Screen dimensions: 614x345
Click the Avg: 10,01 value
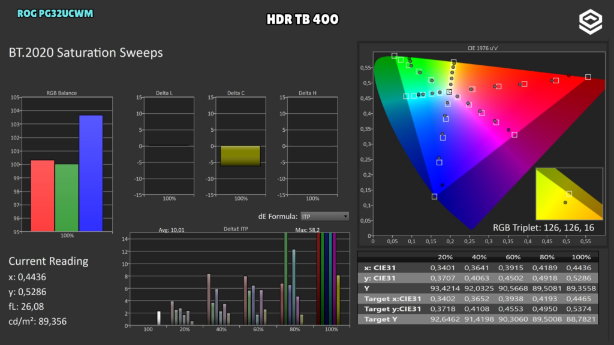(171, 230)
